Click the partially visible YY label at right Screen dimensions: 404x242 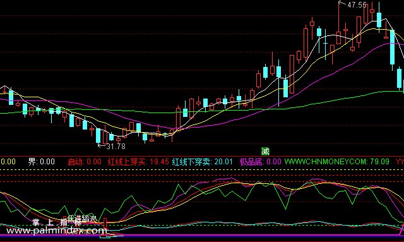click(x=400, y=162)
